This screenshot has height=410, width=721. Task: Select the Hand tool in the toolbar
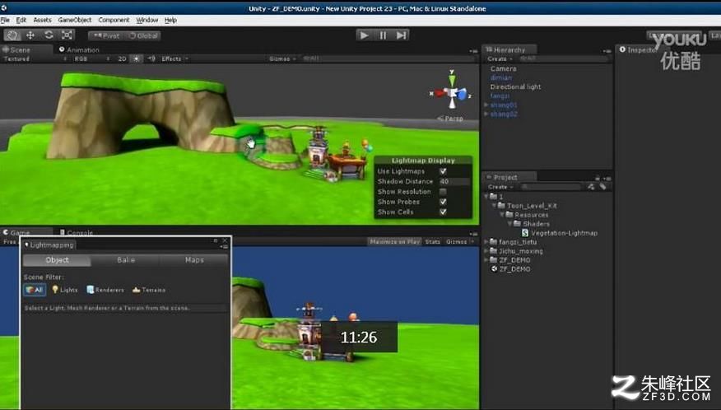[x=13, y=35]
